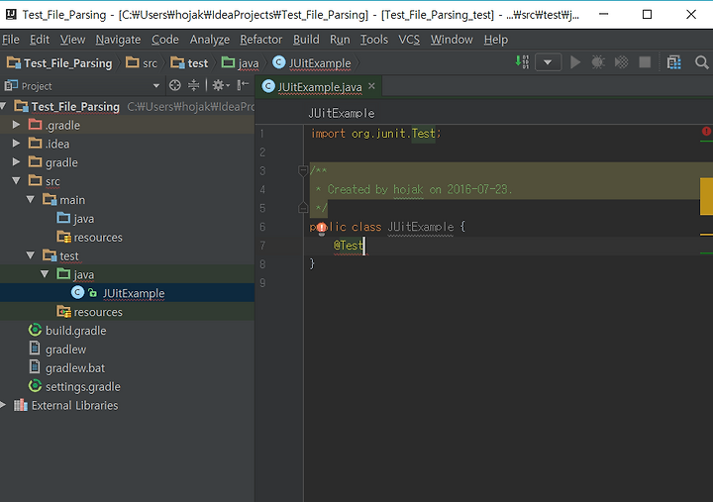Open Project panel settings gear
The height and width of the screenshot is (502, 713).
(x=221, y=85)
